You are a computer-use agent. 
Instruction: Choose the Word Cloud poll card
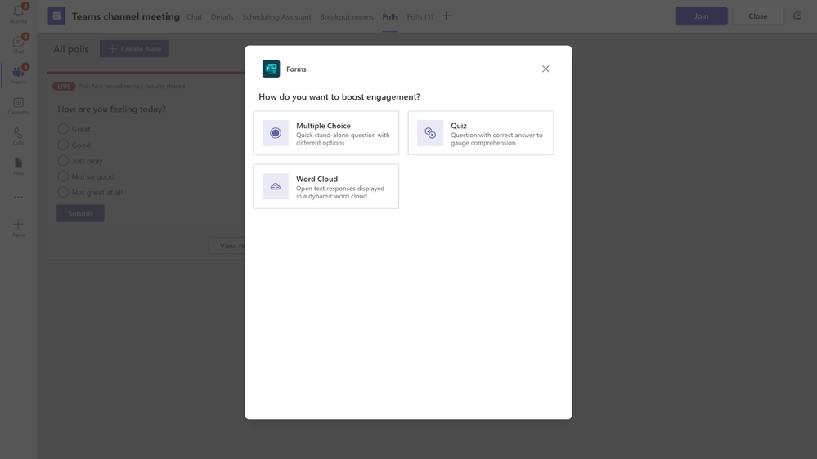[326, 186]
